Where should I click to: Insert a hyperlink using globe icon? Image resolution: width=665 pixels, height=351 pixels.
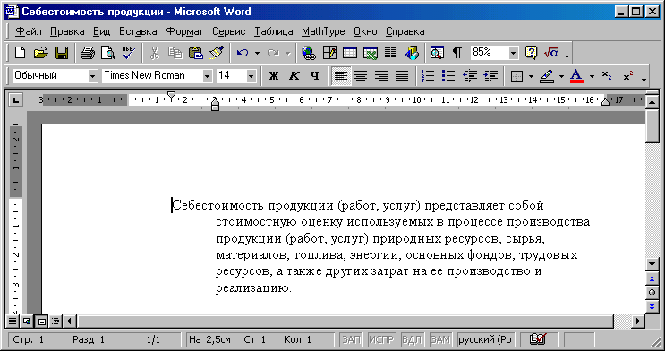(x=308, y=53)
